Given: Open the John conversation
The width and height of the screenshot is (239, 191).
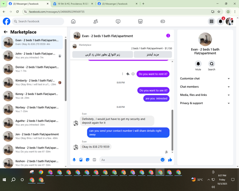Looking at the screenshot, I should pos(32,55).
